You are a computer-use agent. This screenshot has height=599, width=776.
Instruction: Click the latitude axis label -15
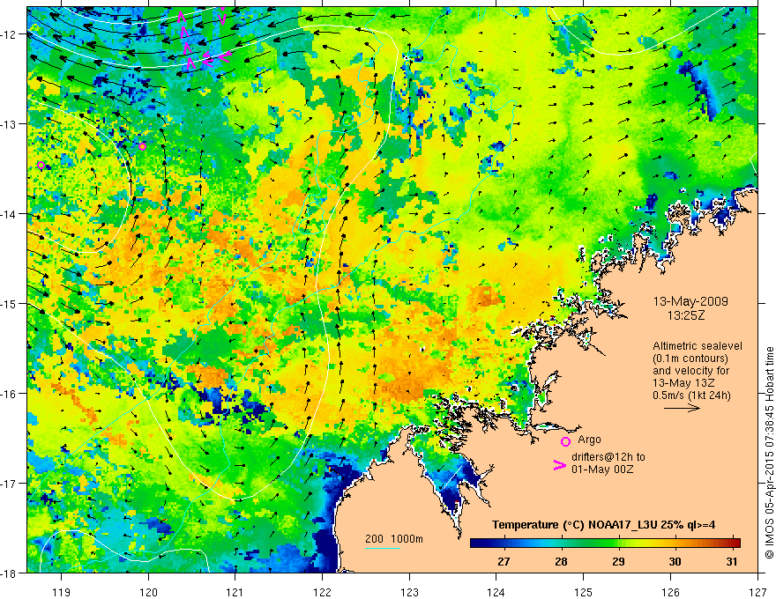coord(9,303)
